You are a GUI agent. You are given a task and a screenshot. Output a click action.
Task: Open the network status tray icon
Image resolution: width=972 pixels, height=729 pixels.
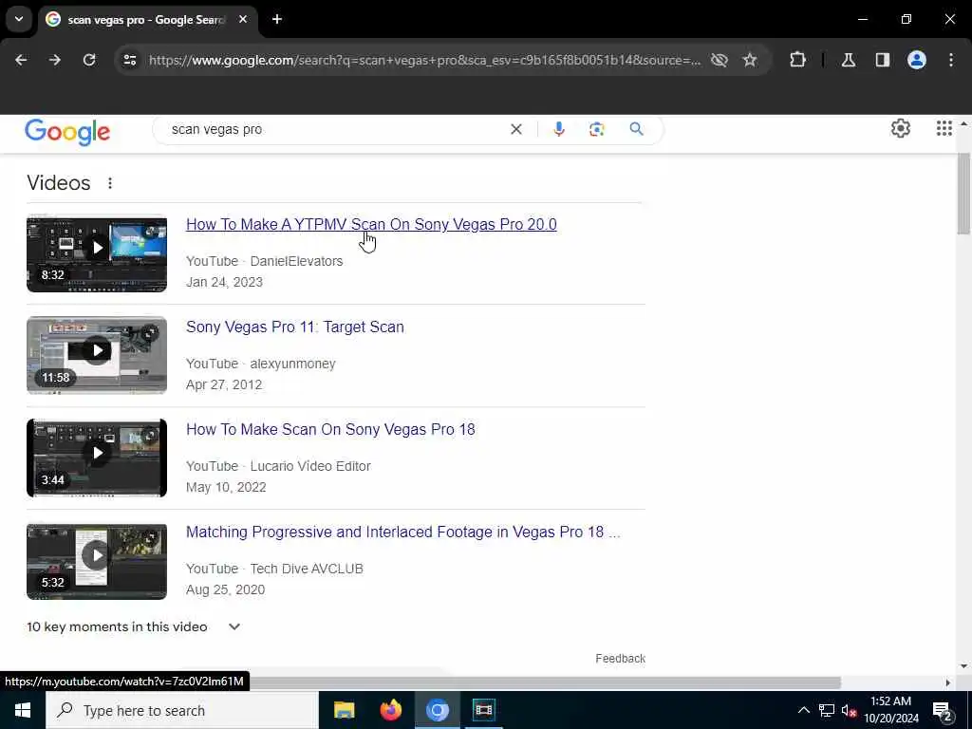click(x=827, y=710)
